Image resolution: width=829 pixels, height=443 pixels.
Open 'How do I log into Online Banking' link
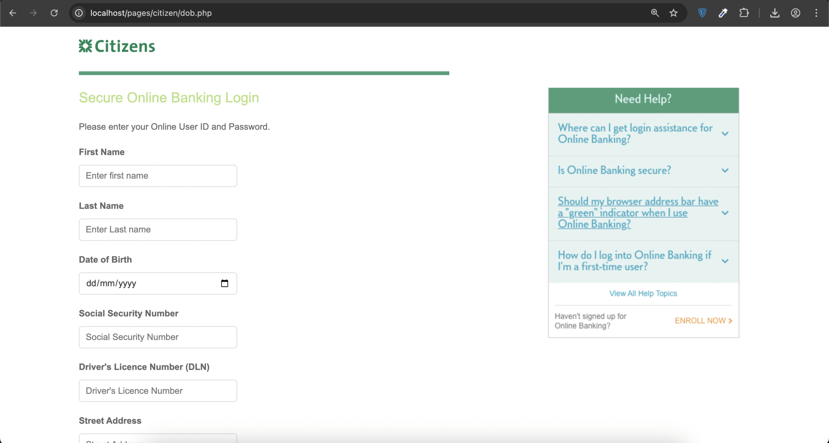pyautogui.click(x=634, y=261)
